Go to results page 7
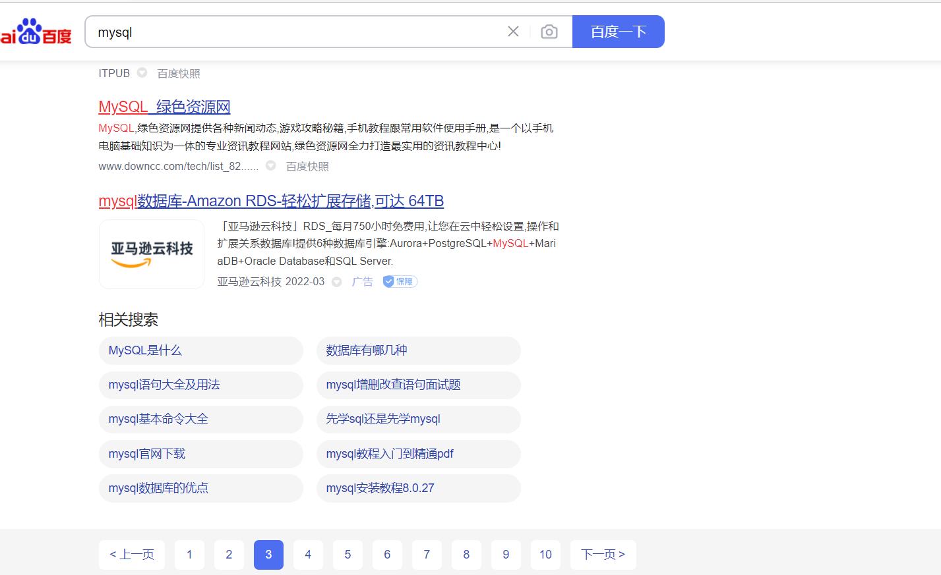Viewport: 941px width, 575px height. coord(427,555)
